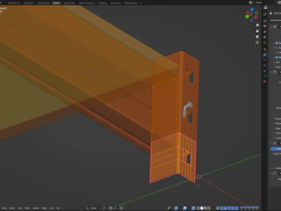Open the Select menu in viewport footer
The width and height of the screenshot is (281, 211).
[12, 208]
